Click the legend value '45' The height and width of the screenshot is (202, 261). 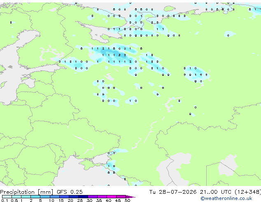[x=118, y=200]
